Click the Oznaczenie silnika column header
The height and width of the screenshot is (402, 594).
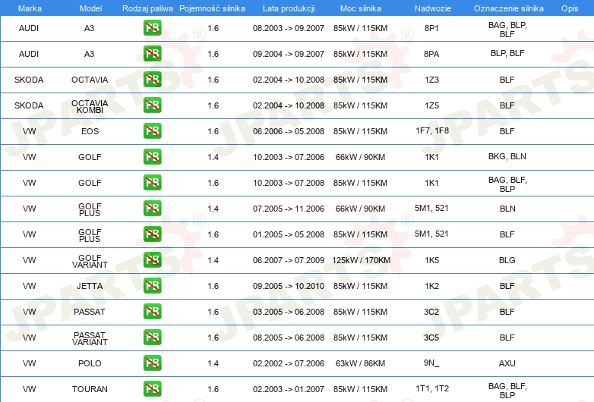coord(508,8)
